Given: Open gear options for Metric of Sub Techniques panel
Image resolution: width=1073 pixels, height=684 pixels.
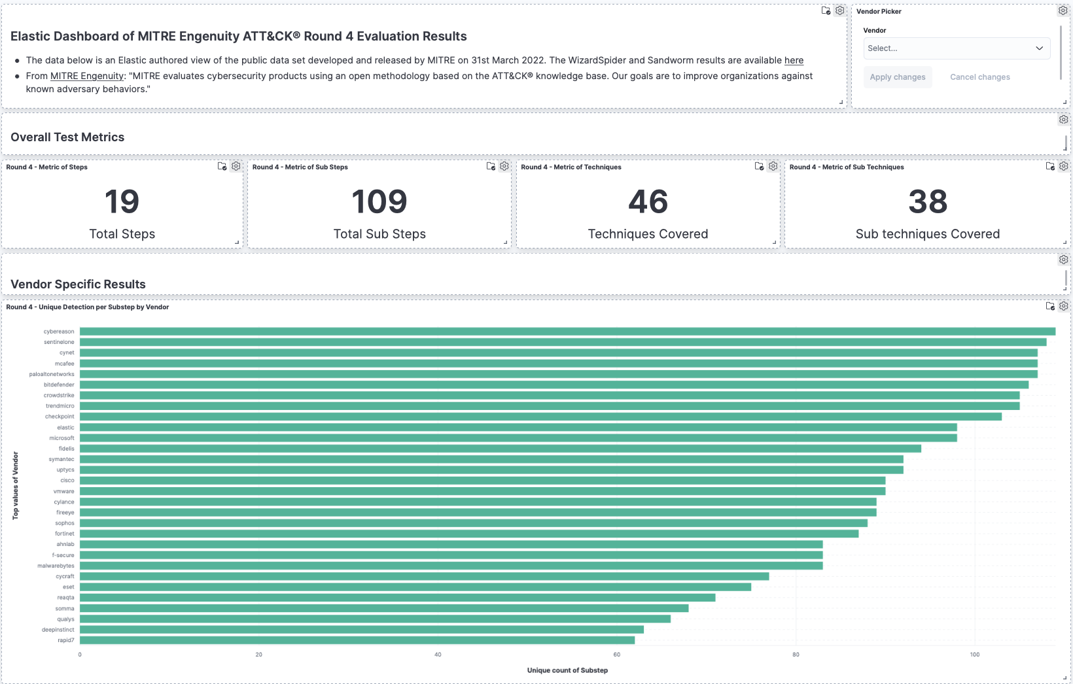Looking at the screenshot, I should [1063, 166].
